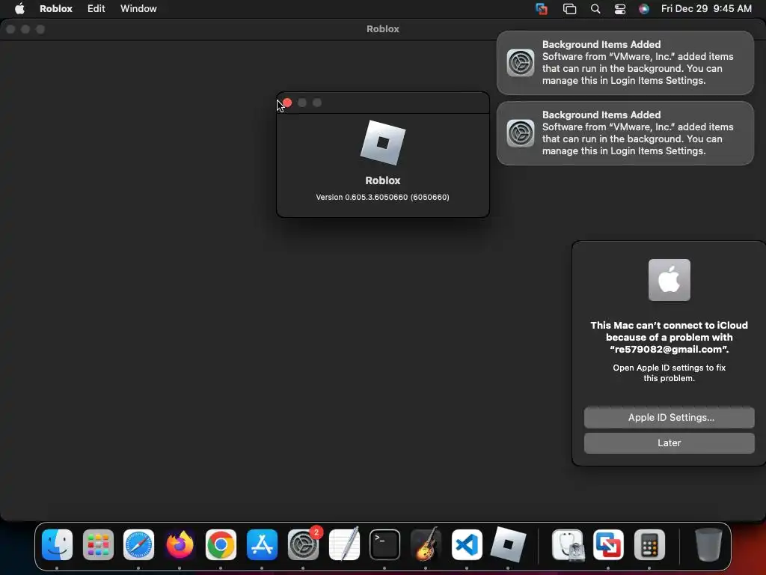Click the VMware icon in the menu bar
Viewport: 766px width, 575px height.
coord(542,8)
